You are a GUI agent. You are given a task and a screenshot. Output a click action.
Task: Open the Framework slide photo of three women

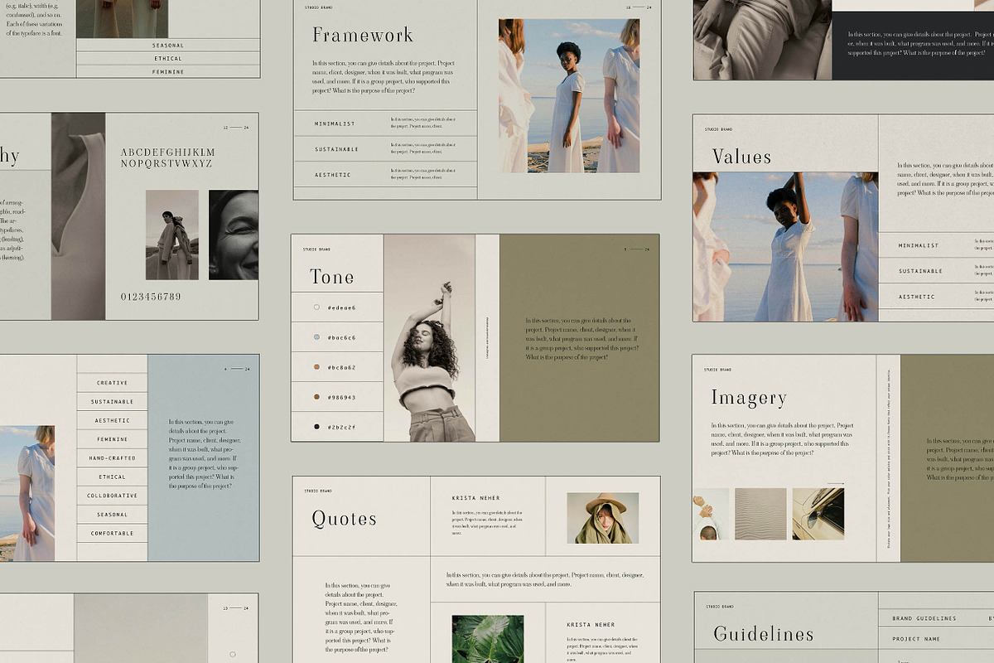click(x=569, y=96)
